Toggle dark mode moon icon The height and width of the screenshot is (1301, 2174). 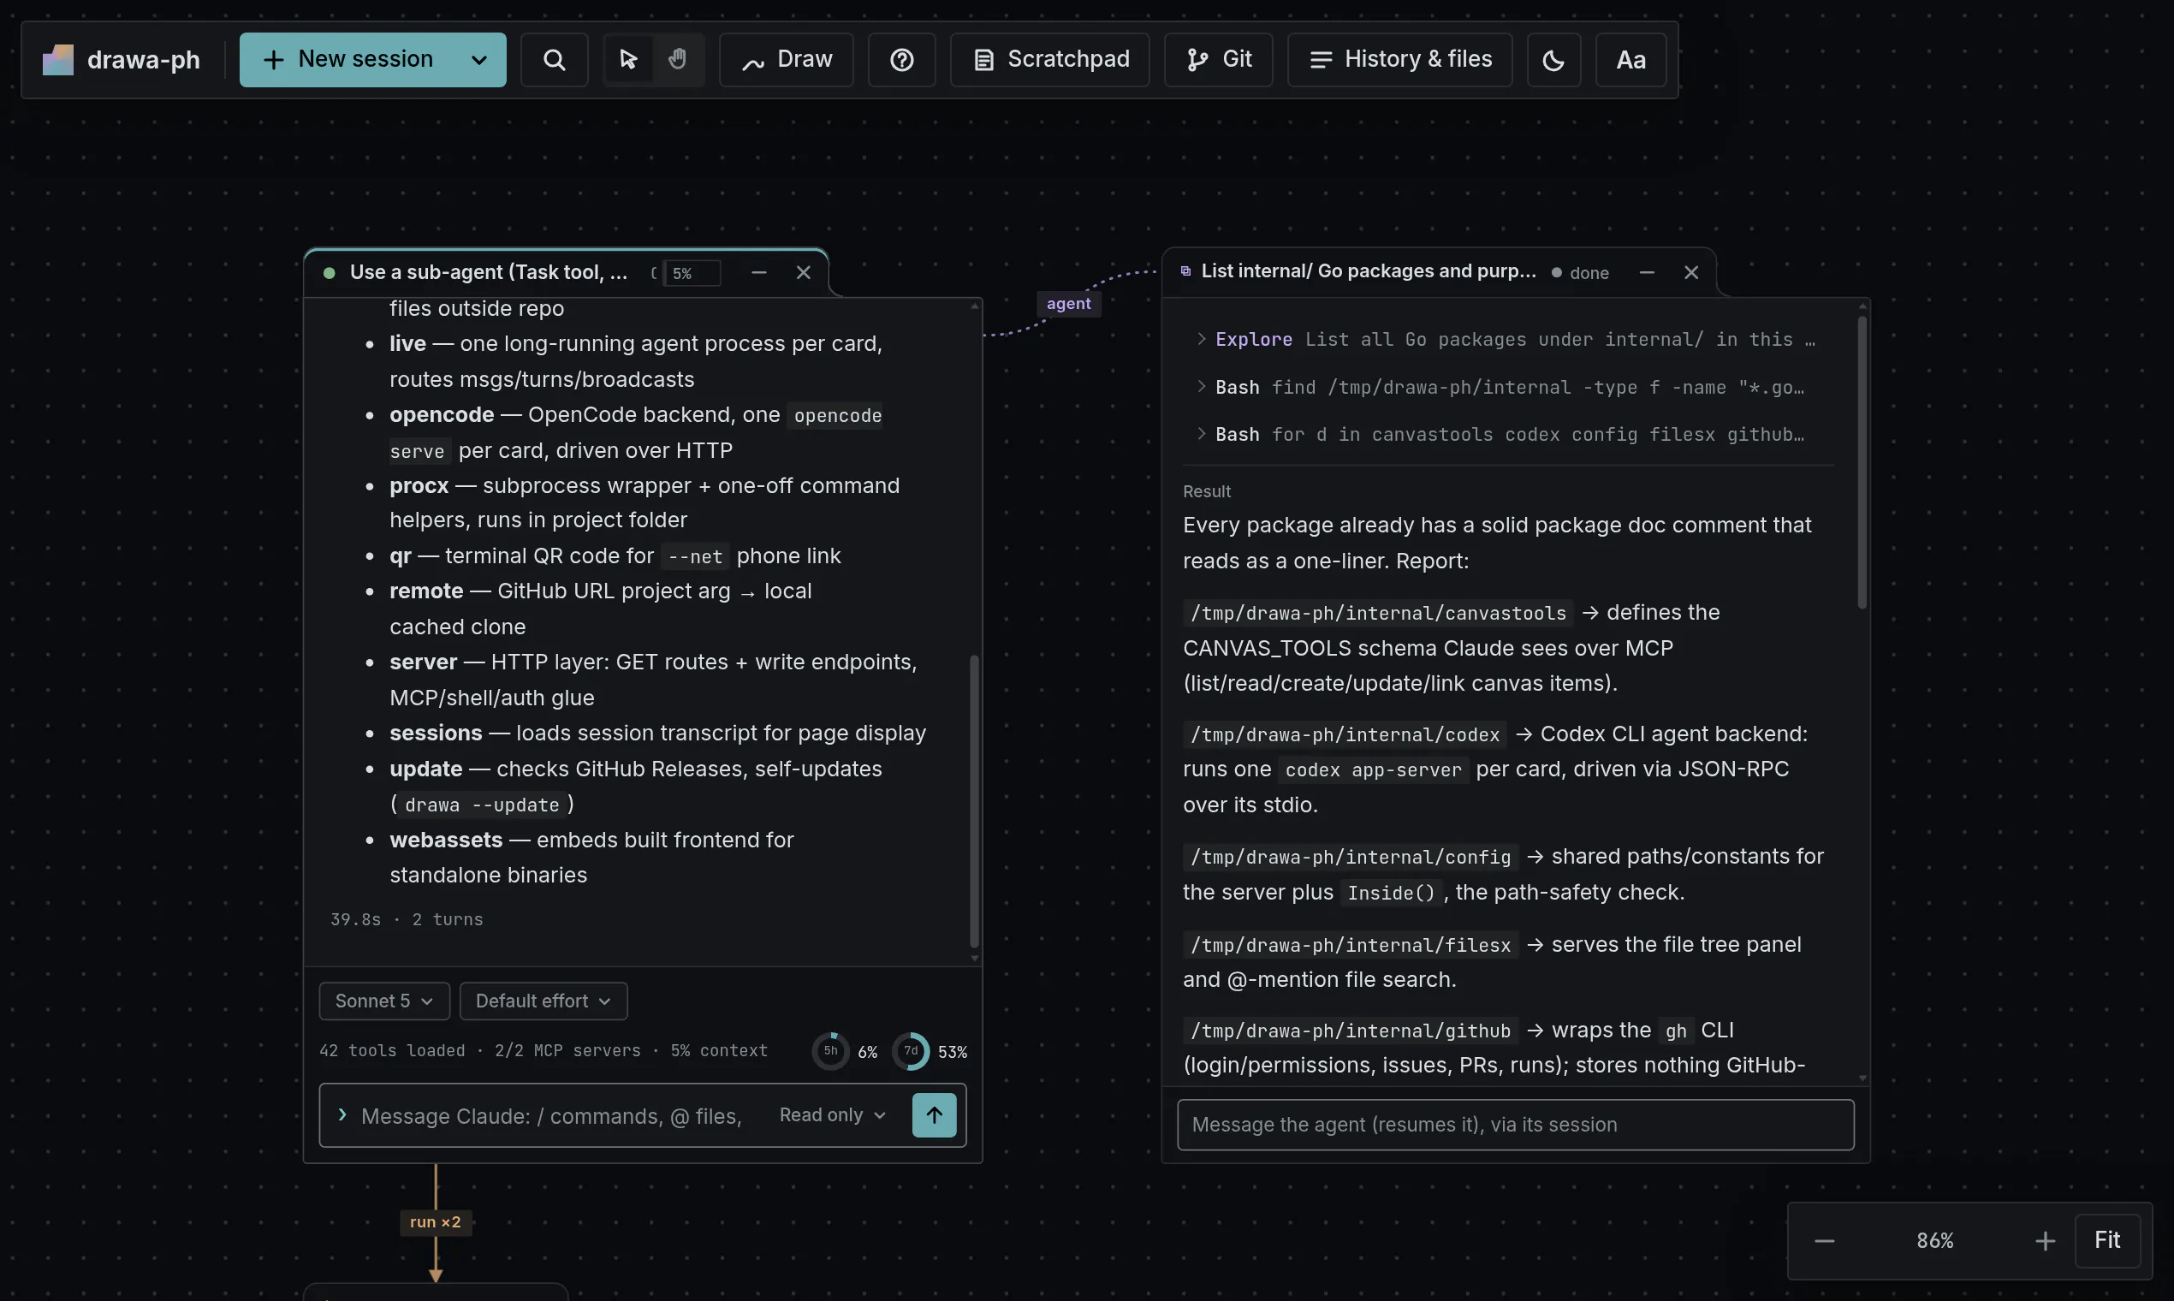click(x=1553, y=60)
